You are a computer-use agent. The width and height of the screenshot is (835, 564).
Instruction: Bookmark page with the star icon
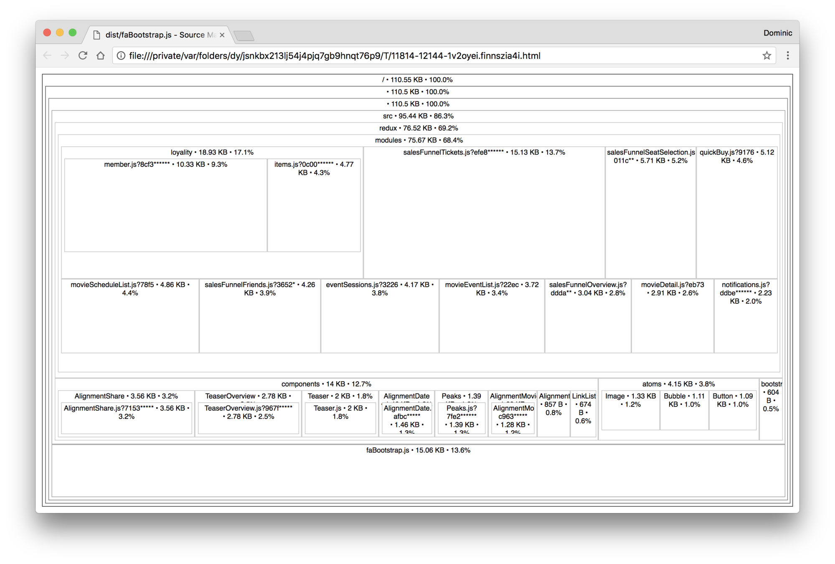(766, 56)
